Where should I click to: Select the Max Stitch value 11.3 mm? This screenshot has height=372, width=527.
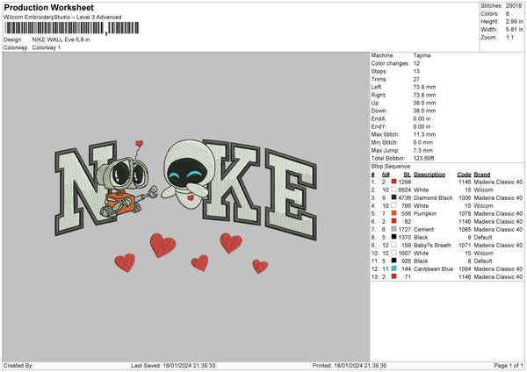coord(424,134)
